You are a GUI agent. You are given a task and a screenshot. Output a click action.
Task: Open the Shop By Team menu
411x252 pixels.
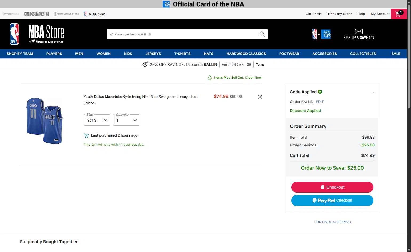pos(20,54)
